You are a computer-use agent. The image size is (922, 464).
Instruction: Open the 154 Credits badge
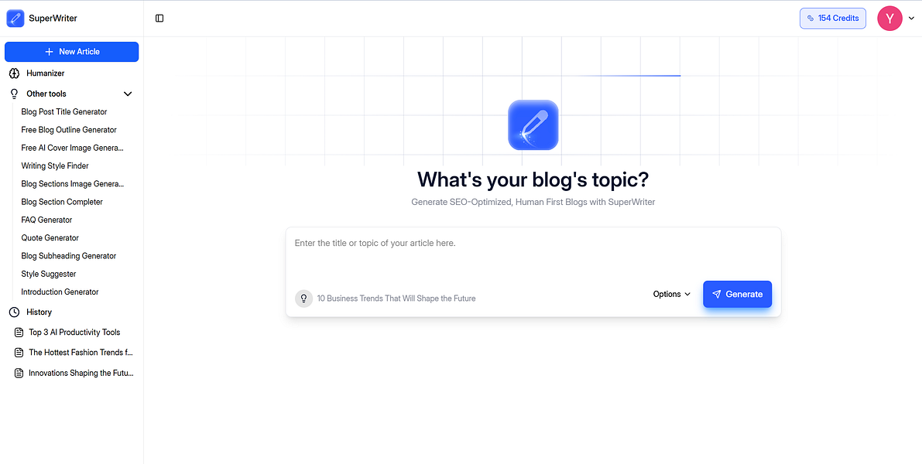pos(832,18)
